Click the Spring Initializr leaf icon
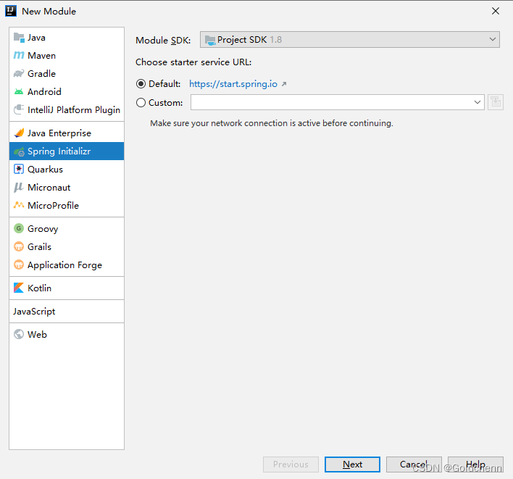The height and width of the screenshot is (479, 513). coord(19,151)
